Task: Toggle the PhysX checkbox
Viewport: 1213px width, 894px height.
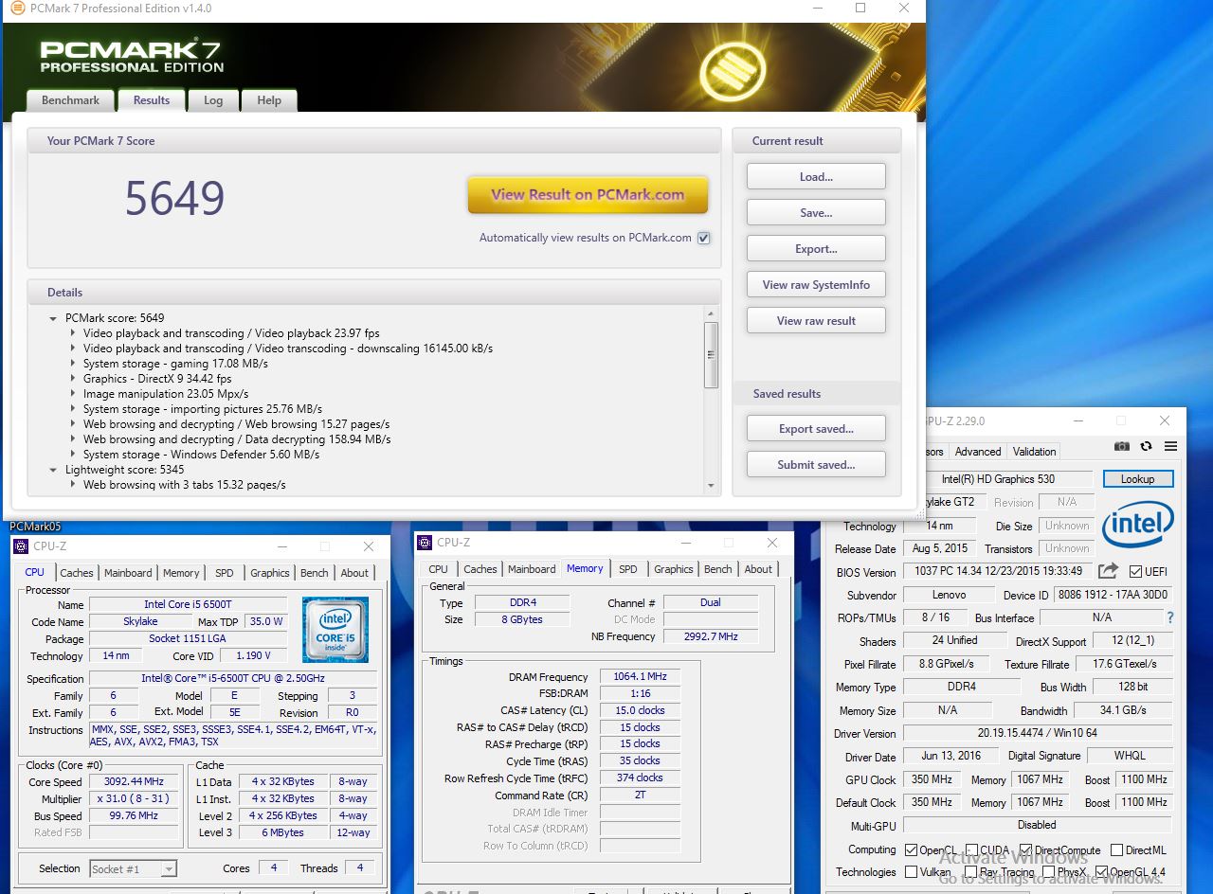Action: (1048, 872)
